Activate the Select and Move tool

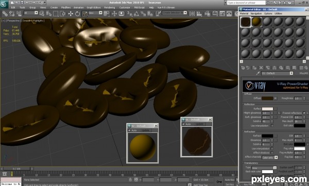(71, 13)
